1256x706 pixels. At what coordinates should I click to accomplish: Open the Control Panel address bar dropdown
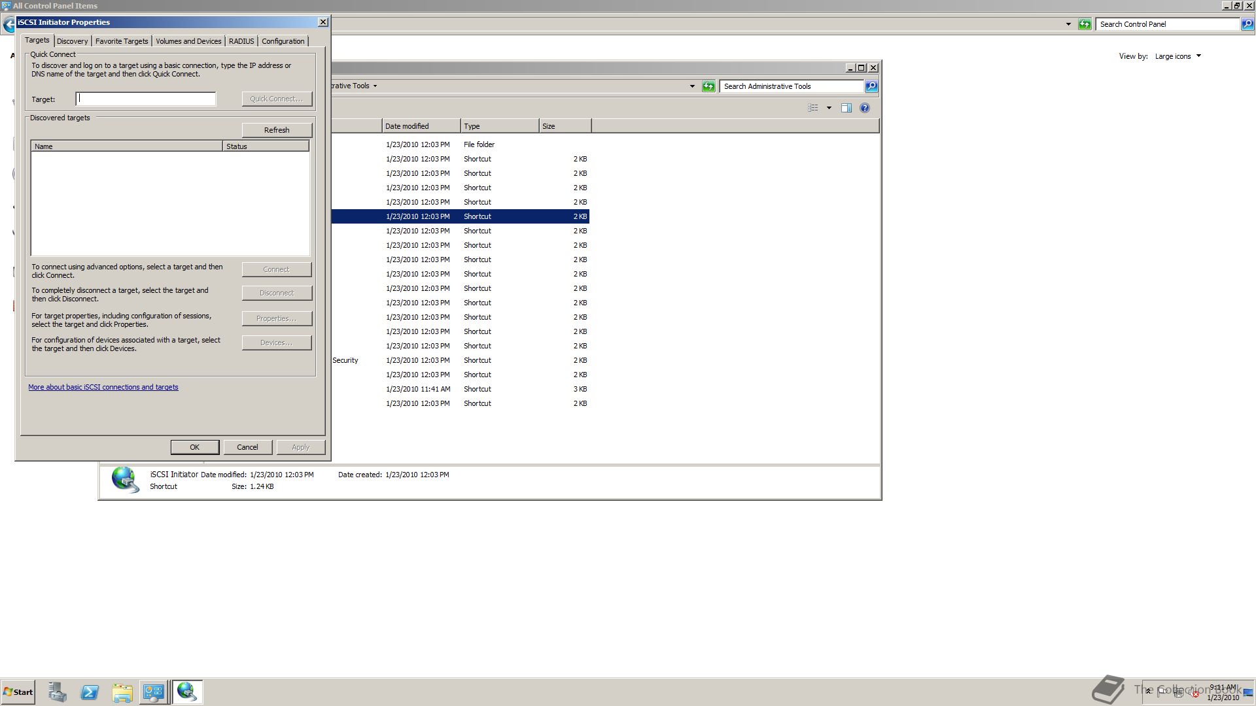click(1068, 24)
